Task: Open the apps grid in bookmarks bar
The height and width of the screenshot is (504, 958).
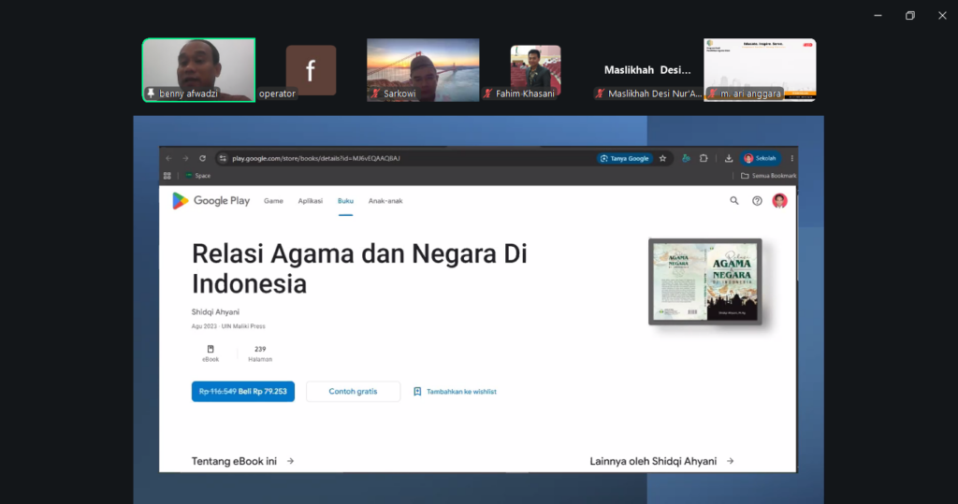Action: click(x=167, y=176)
